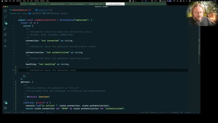Open the Window menu

click(42, 1)
